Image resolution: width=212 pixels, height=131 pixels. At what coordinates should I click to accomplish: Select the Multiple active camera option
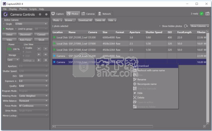(4, 29)
